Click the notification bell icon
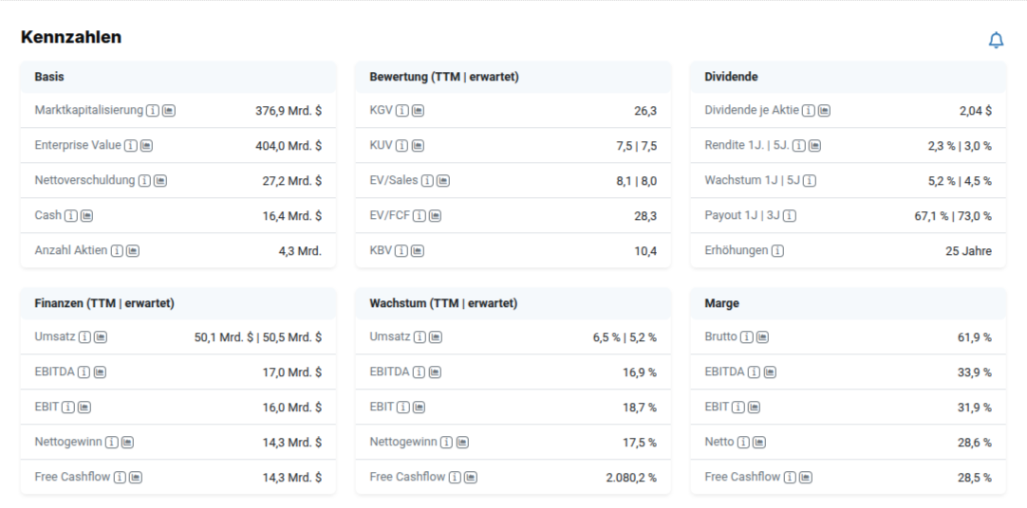 point(996,40)
